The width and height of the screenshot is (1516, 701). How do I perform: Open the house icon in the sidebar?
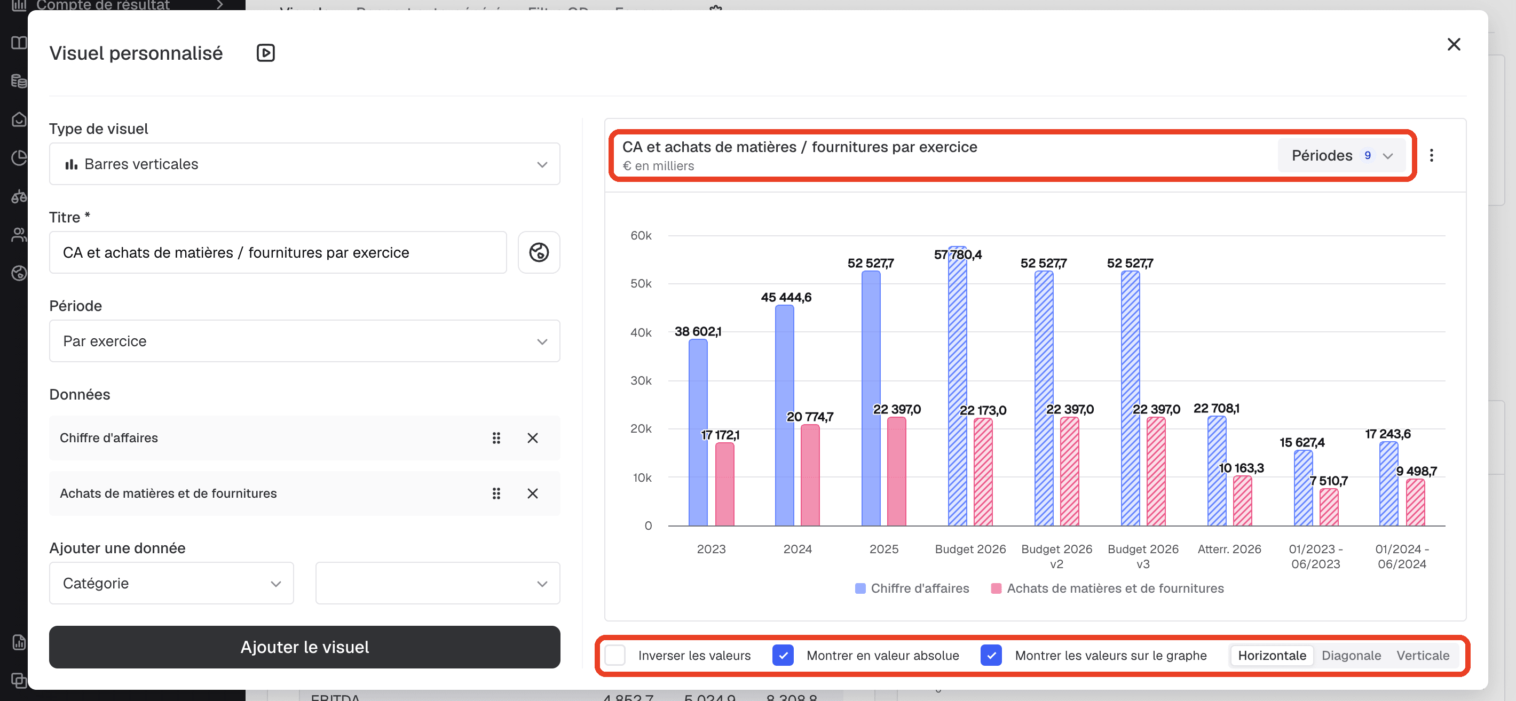pyautogui.click(x=19, y=120)
